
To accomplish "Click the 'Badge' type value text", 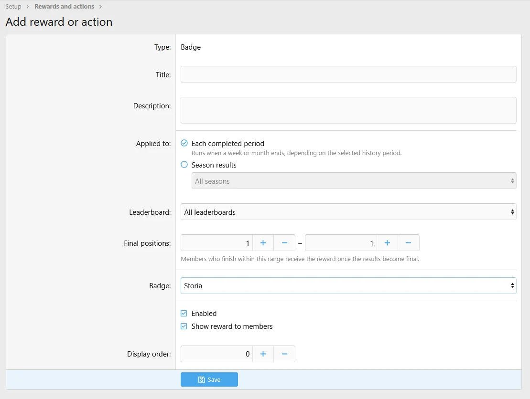I will point(191,47).
